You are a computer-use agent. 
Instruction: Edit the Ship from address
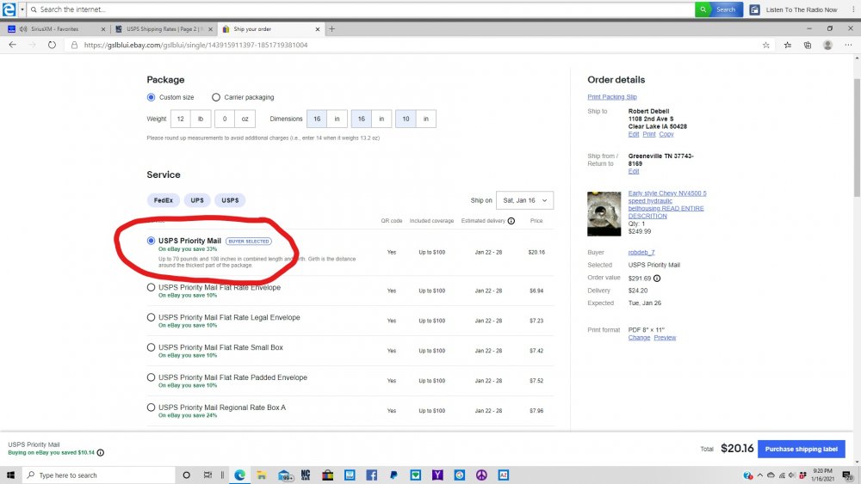[633, 172]
